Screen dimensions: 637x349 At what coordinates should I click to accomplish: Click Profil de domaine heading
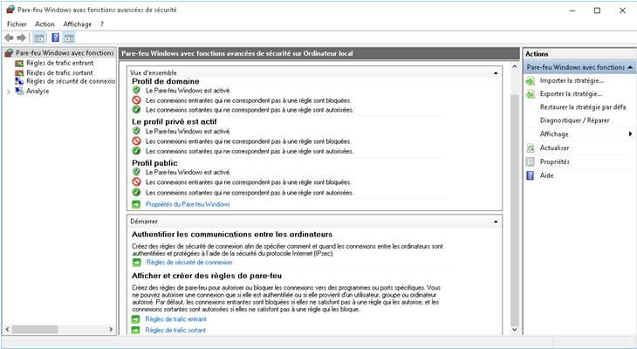165,81
